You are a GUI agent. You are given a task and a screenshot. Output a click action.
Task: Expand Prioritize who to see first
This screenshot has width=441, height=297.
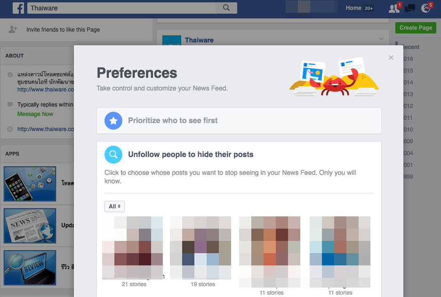pyautogui.click(x=239, y=121)
